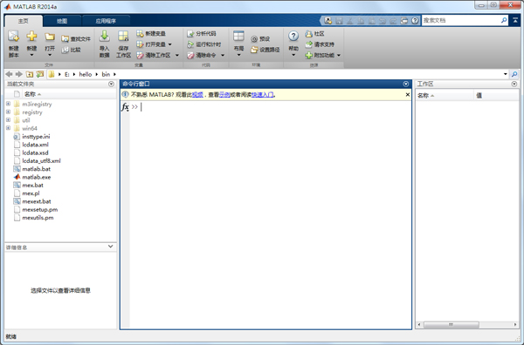This screenshot has height=345, width=524.
Task: Click the 搜索文档 search documentation field
Action: 461,21
